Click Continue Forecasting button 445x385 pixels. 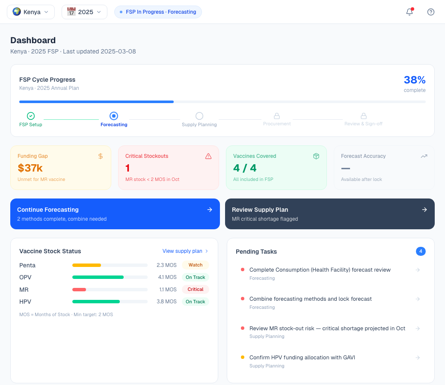115,214
